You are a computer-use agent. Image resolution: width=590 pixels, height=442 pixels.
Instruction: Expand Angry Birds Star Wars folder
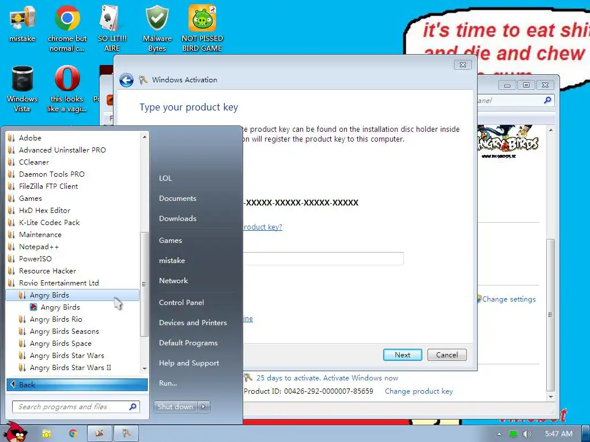73,356
